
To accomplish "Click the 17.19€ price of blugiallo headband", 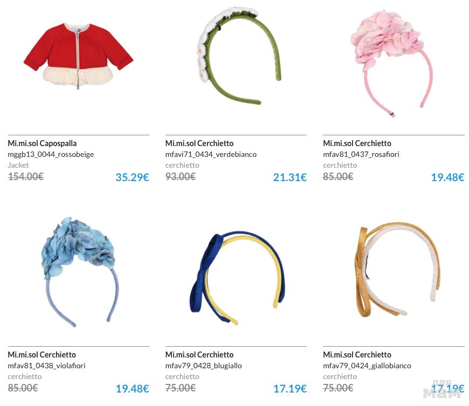I will point(290,388).
